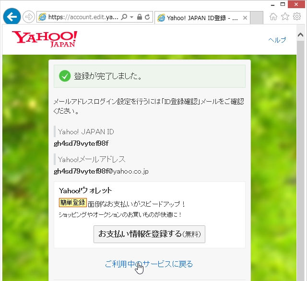Click the Yahoo!ウォレット heading
Screen dimensions: 307x281
click(x=85, y=190)
